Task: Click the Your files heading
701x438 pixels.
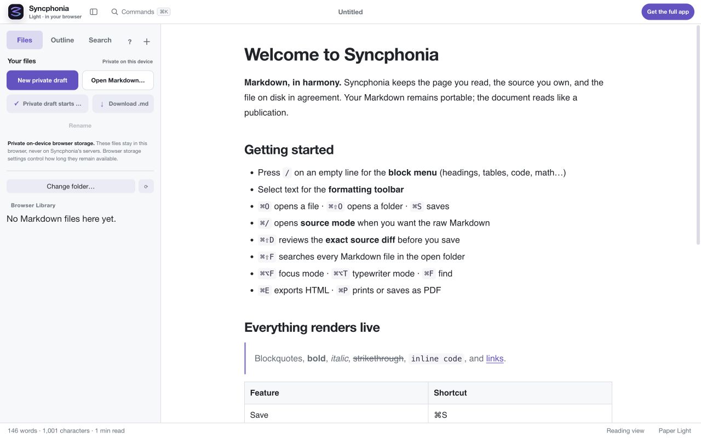Action: point(22,61)
